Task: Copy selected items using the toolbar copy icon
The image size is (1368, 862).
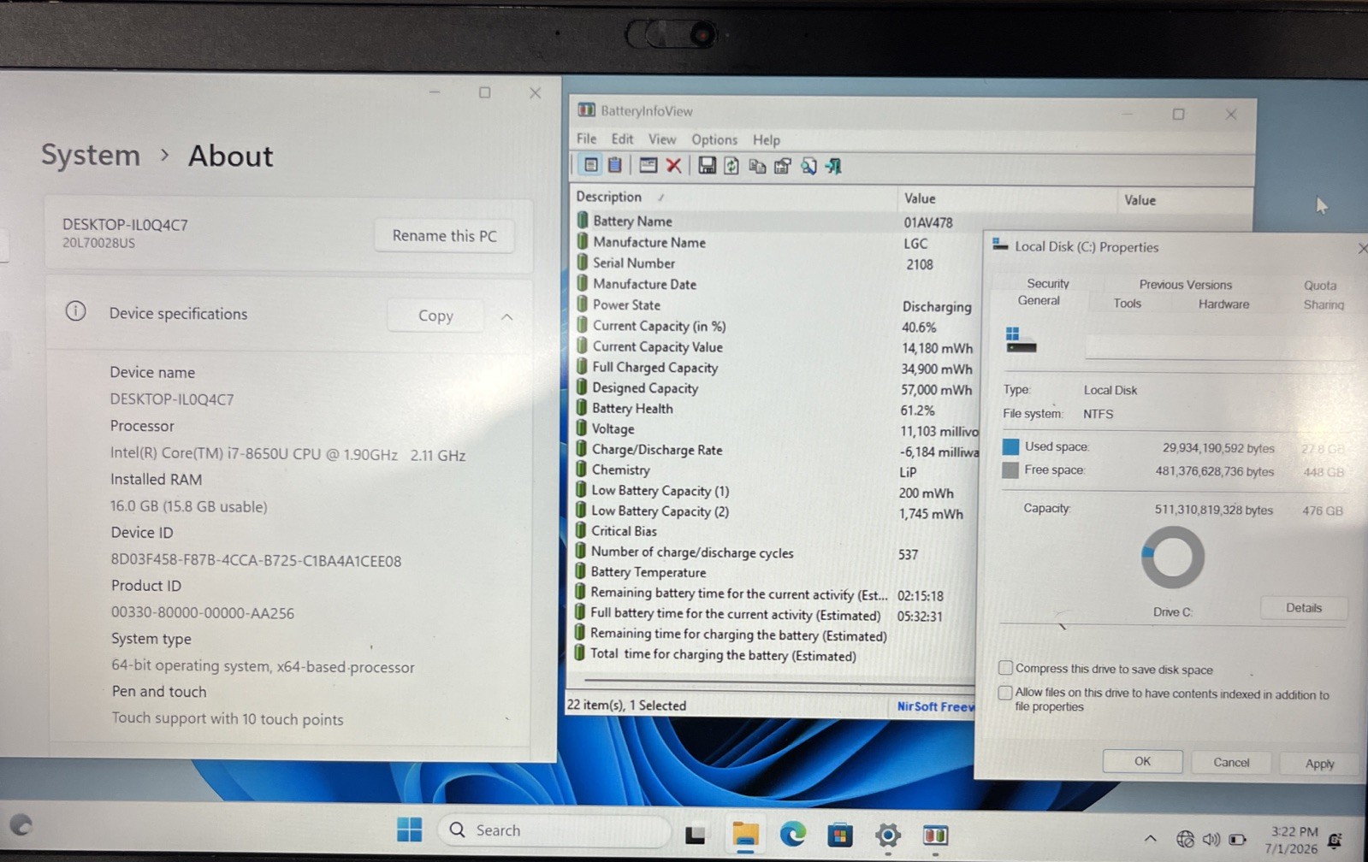Action: pyautogui.click(x=757, y=166)
